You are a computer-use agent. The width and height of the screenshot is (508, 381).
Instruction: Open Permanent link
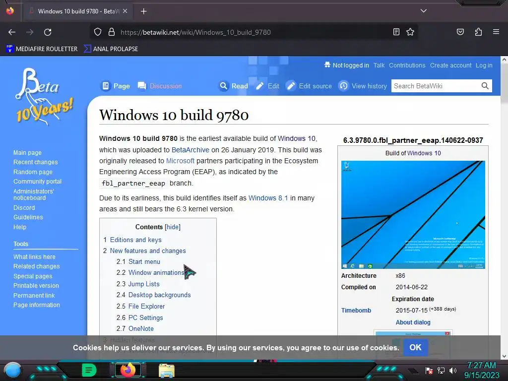[34, 296]
